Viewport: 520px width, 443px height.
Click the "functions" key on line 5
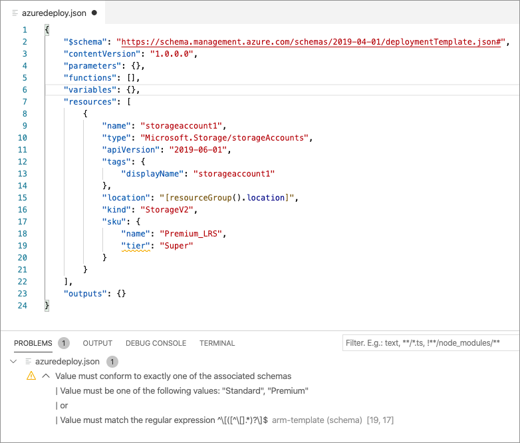(x=90, y=78)
